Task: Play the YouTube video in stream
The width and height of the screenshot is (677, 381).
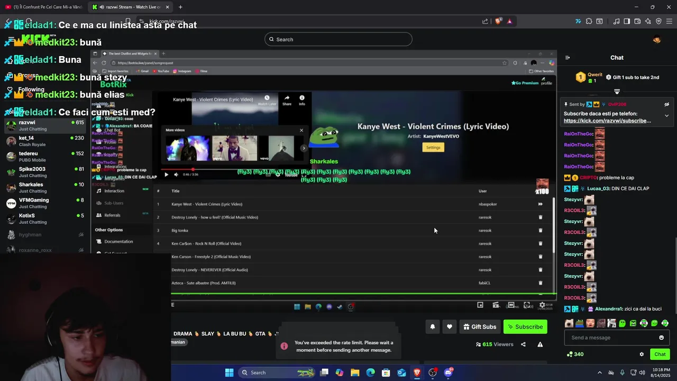Action: point(166,175)
